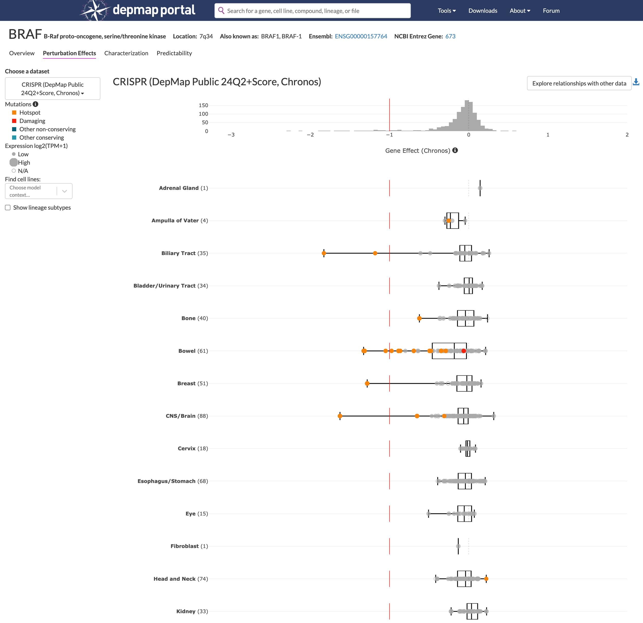The width and height of the screenshot is (643, 623).
Task: Click the orange Hotspot legend square
Action: [14, 113]
